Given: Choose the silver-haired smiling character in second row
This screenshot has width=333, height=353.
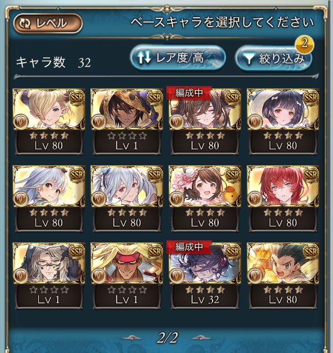Looking at the screenshot, I should click(49, 199).
